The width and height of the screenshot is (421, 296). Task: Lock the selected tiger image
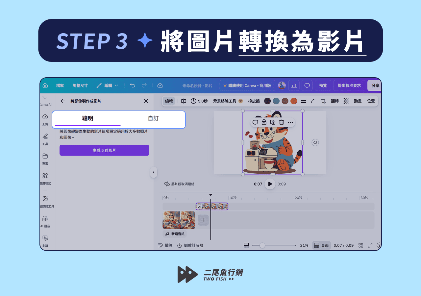[x=264, y=122]
